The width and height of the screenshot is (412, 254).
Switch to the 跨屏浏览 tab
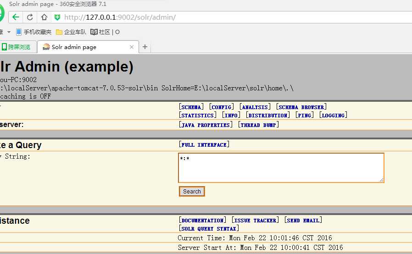[16, 47]
